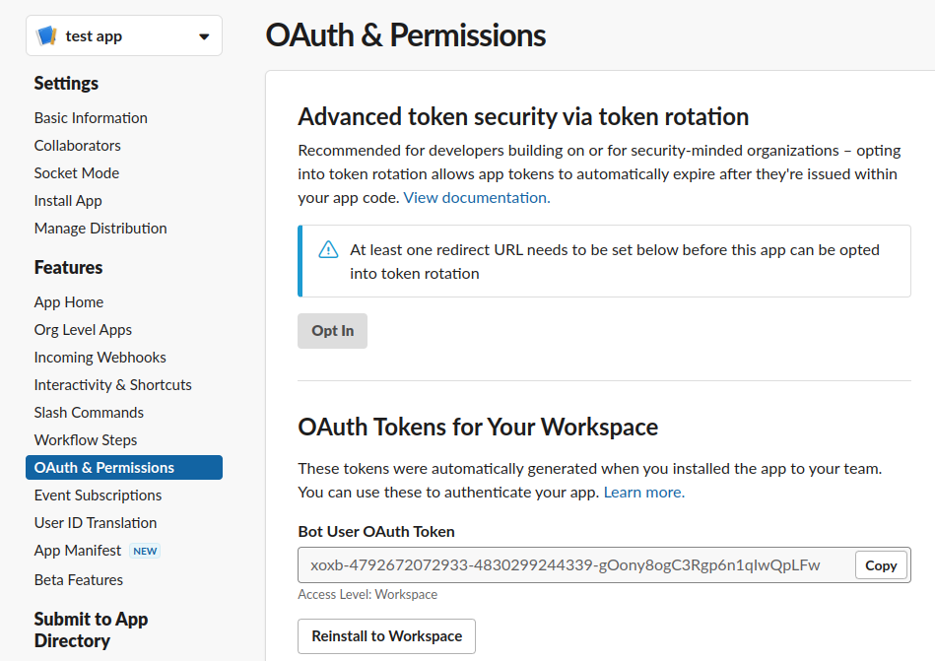Open Event Subscriptions page
The image size is (935, 661).
[x=98, y=496]
